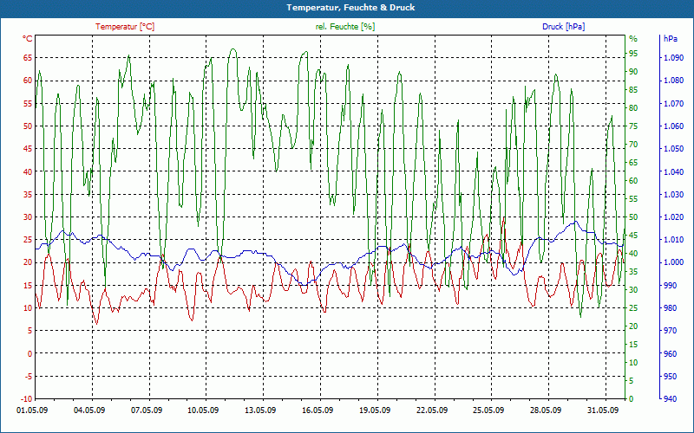The width and height of the screenshot is (694, 433).
Task: Click the '°C' unit label on temperature axis
Action: point(28,39)
